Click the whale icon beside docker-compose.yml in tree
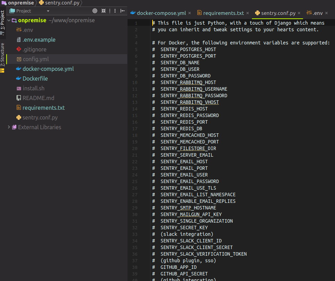 click(x=18, y=69)
